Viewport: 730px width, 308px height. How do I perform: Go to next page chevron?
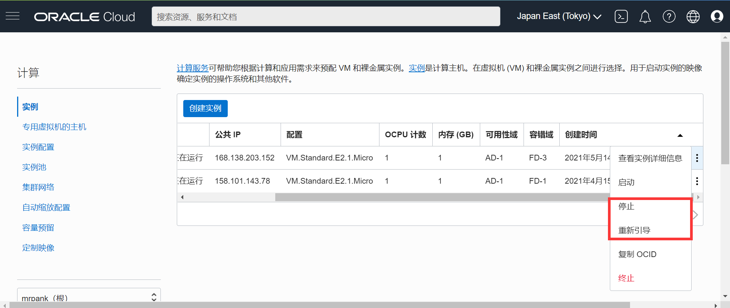pos(695,215)
